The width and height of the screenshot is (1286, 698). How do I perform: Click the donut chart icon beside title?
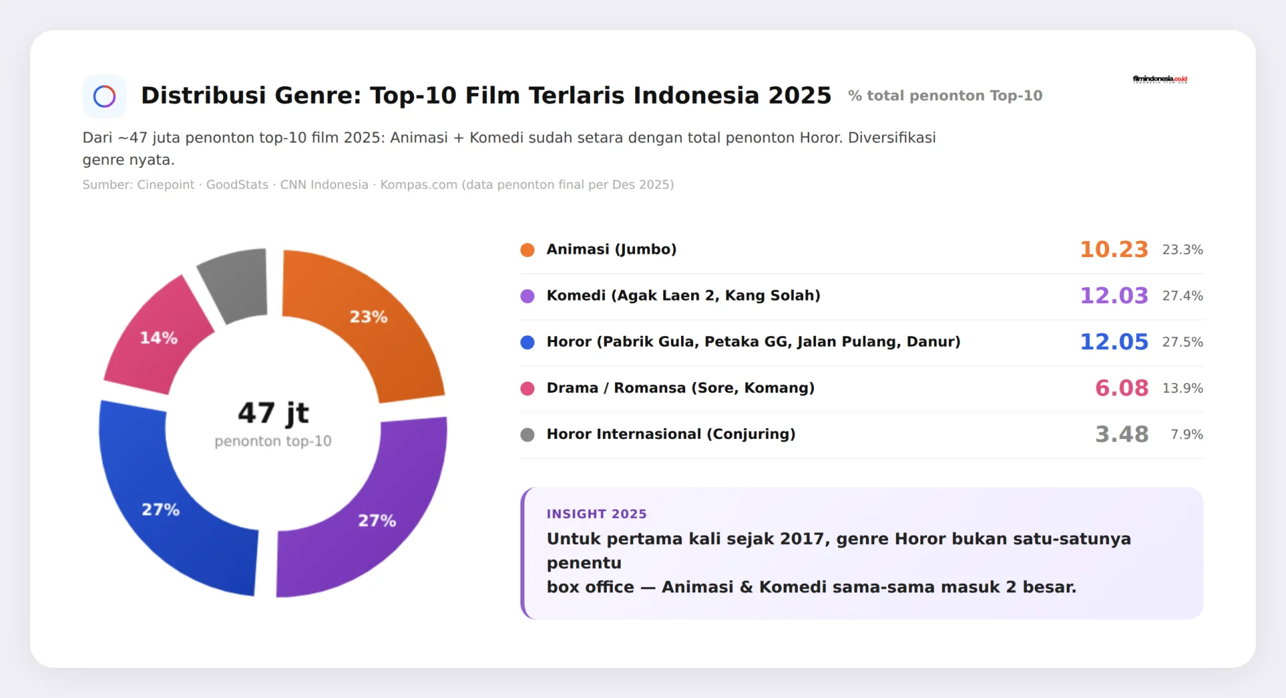pyautogui.click(x=104, y=96)
